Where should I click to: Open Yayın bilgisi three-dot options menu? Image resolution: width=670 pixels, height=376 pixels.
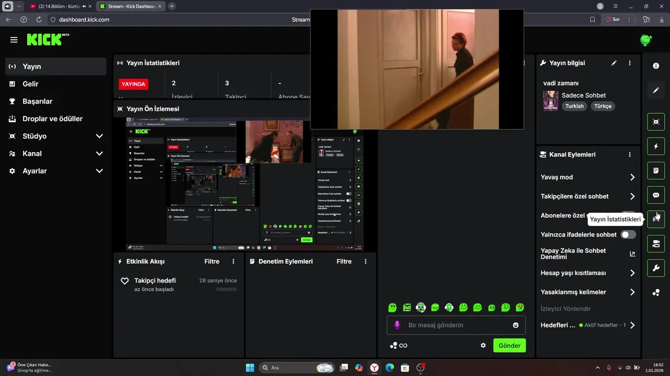(630, 63)
